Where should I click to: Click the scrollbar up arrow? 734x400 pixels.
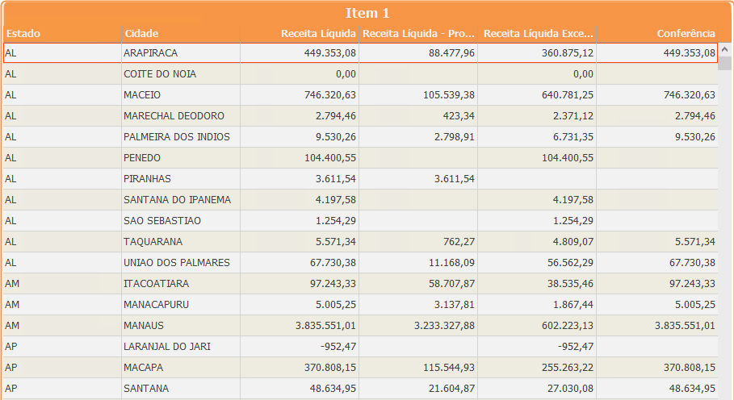725,48
